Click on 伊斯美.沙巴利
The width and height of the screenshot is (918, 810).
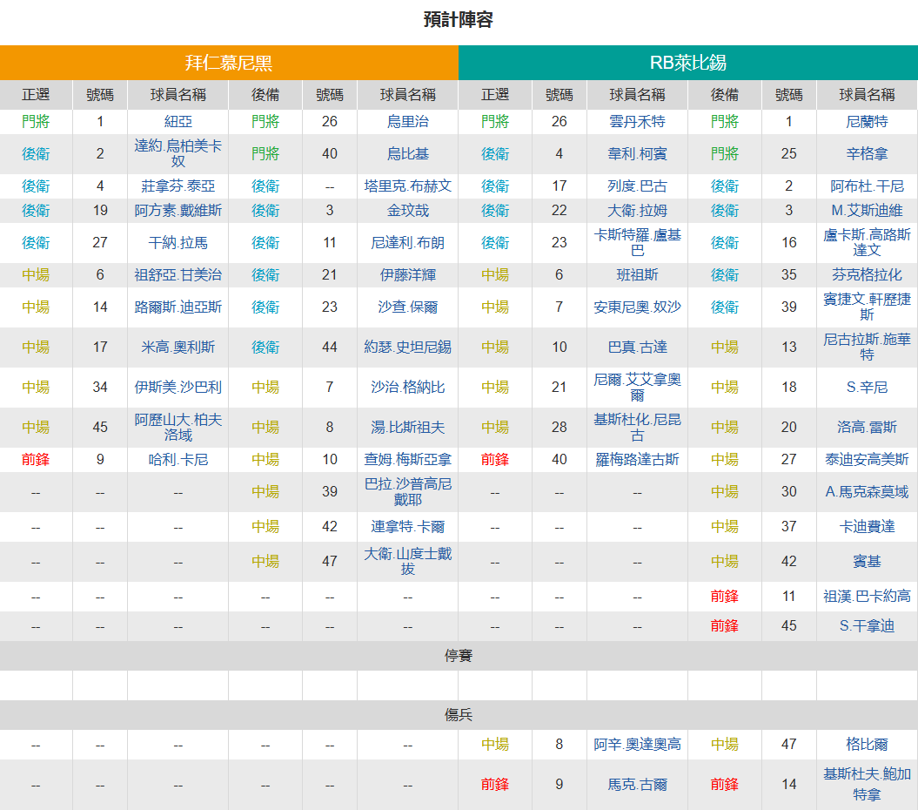point(178,387)
